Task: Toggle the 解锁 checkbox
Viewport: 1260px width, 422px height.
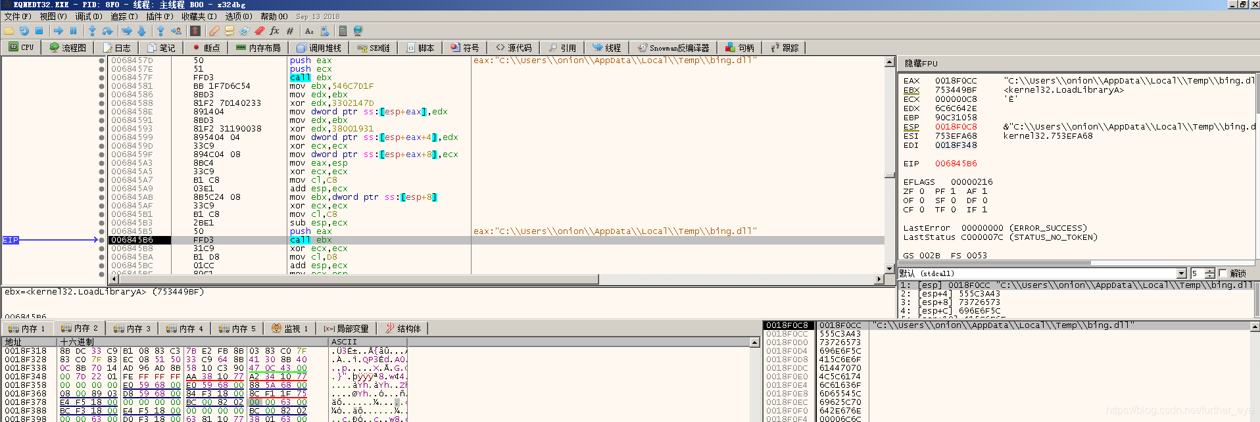Action: pos(1223,273)
